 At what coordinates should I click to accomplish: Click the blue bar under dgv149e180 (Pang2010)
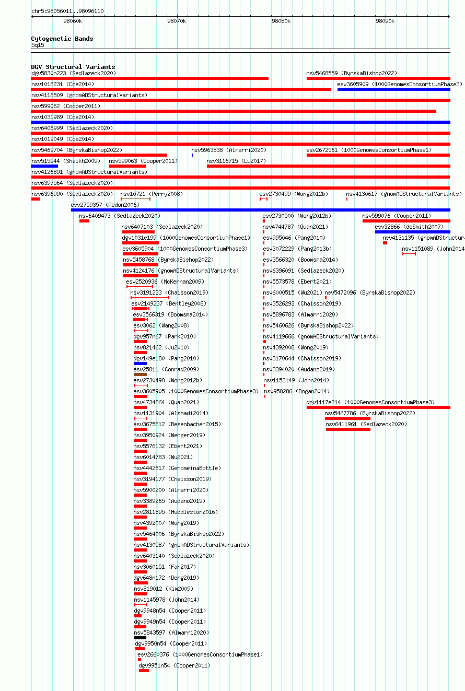141,364
